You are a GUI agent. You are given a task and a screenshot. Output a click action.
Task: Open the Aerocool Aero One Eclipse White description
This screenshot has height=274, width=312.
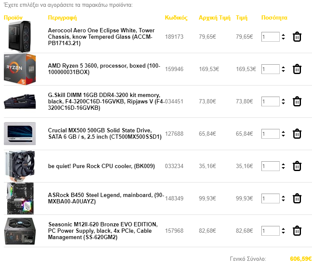(101, 37)
